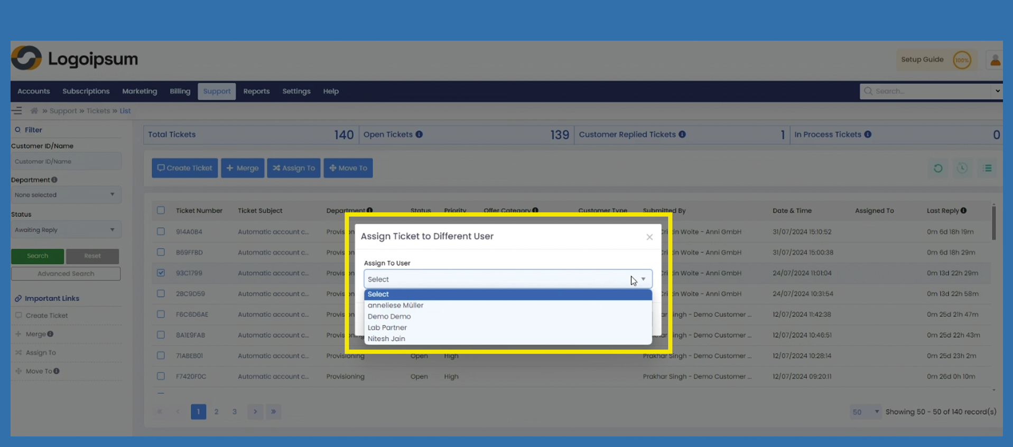Open the column list icon at the toolbar right

point(987,168)
